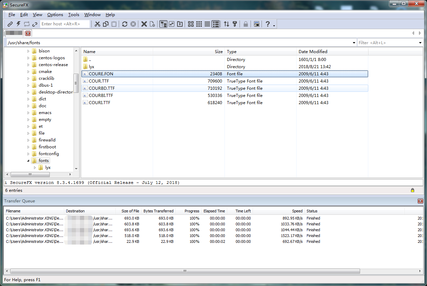The width and height of the screenshot is (427, 286).
Task: Click the Disconnect broken-link icon
Action: pos(35,24)
